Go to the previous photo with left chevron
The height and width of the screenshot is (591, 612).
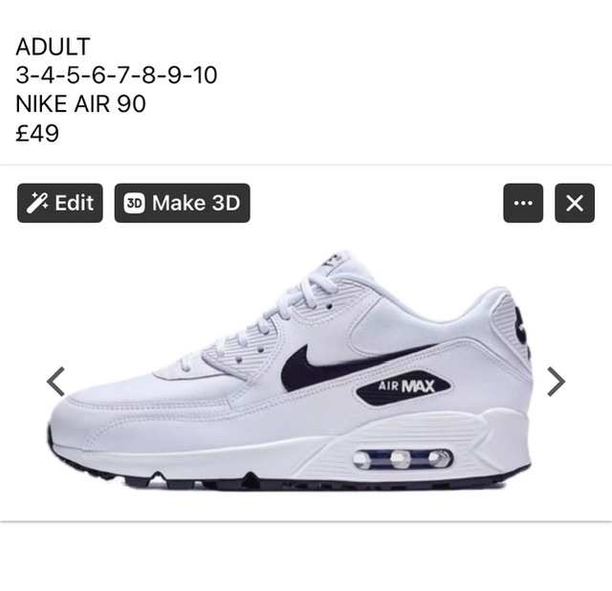coord(55,382)
